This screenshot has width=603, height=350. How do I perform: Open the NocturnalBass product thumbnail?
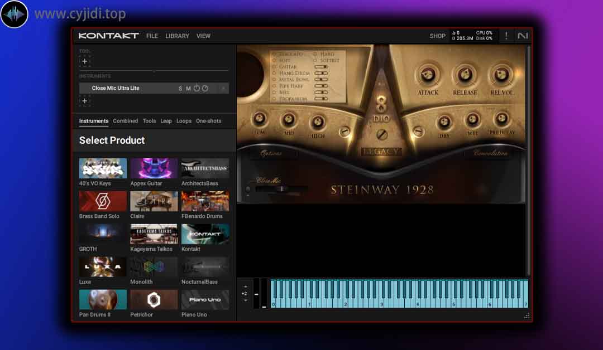(x=205, y=267)
